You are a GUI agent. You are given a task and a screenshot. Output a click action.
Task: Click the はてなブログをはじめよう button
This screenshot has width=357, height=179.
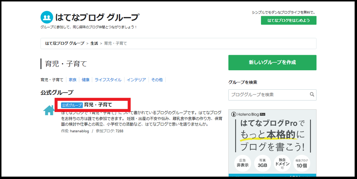pyautogui.click(x=288, y=20)
